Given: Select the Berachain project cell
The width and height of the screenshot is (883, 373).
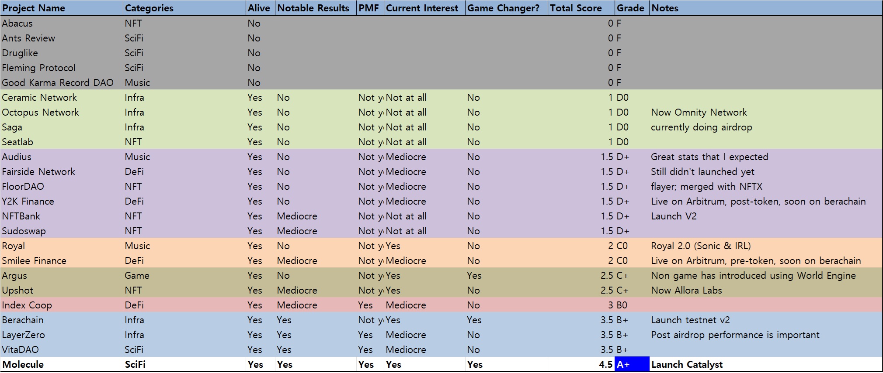Looking at the screenshot, I should (62, 320).
